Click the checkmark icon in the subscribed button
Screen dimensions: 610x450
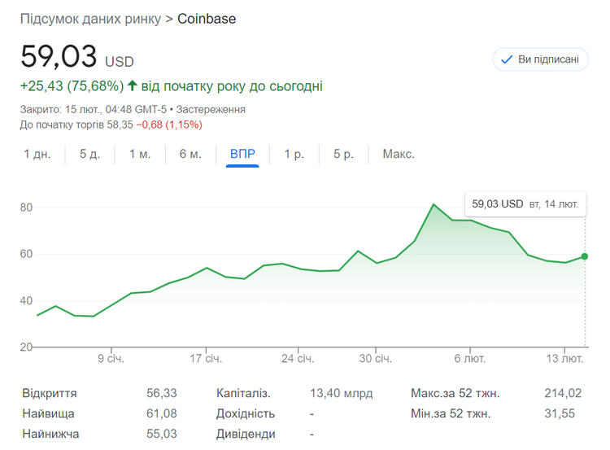tap(507, 59)
